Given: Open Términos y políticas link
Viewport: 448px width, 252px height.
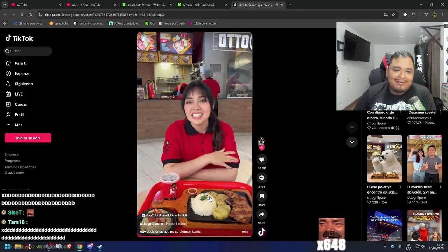Looking at the screenshot, I should (20, 167).
